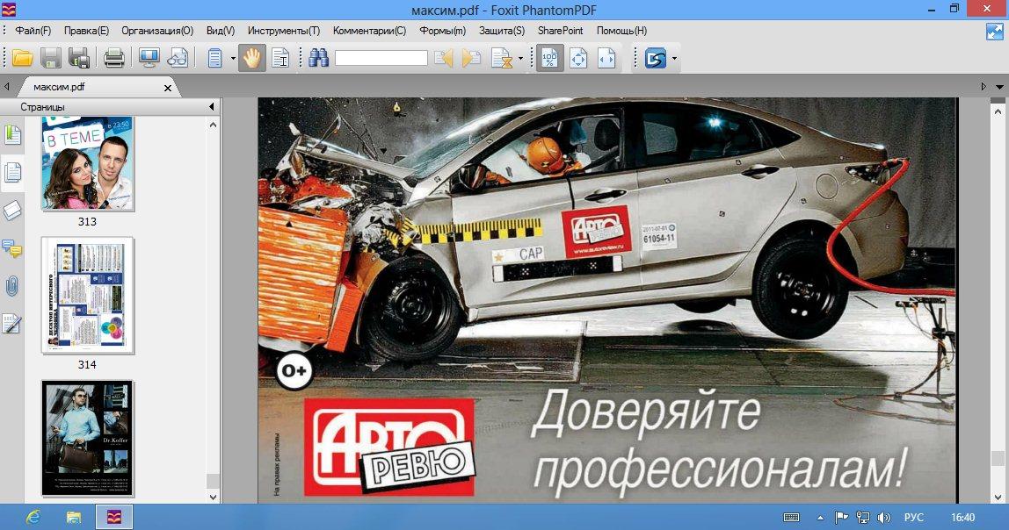Click the thumbnail panel scroll up arrow
Viewport: 1009px width, 530px height.
(213, 125)
